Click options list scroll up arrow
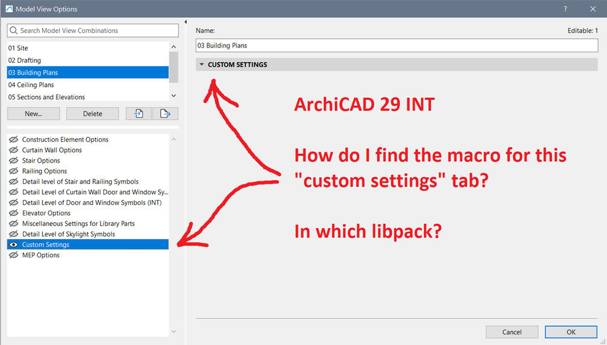Image resolution: width=607 pixels, height=345 pixels. click(x=174, y=139)
